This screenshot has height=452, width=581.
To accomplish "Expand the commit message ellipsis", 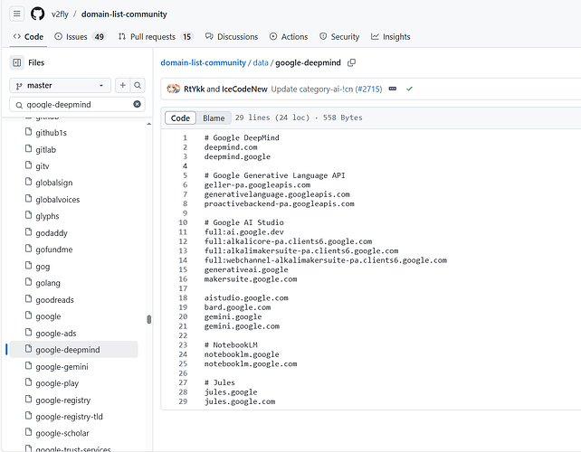I will [x=393, y=89].
